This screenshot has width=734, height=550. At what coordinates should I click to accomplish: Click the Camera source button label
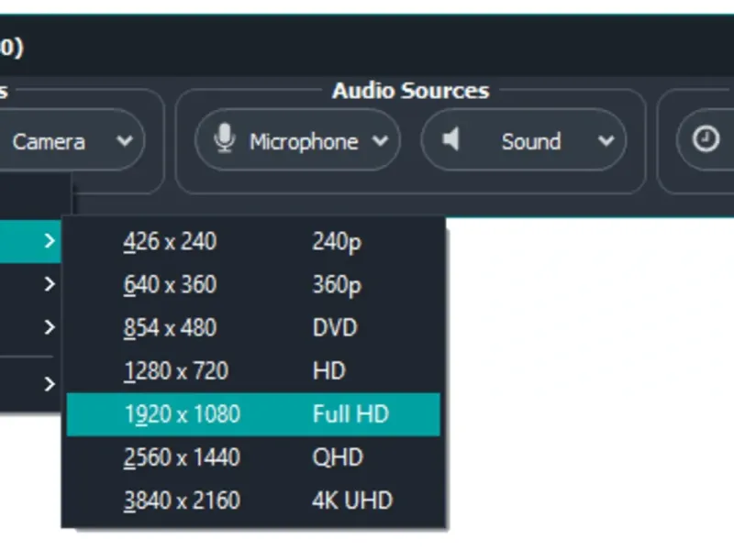click(x=49, y=141)
